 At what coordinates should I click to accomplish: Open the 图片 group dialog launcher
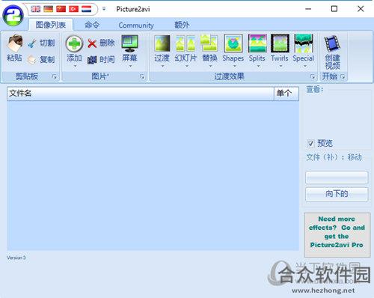[x=142, y=76]
